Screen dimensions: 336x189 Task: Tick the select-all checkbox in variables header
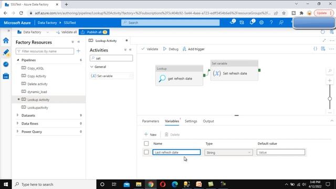[146, 143]
